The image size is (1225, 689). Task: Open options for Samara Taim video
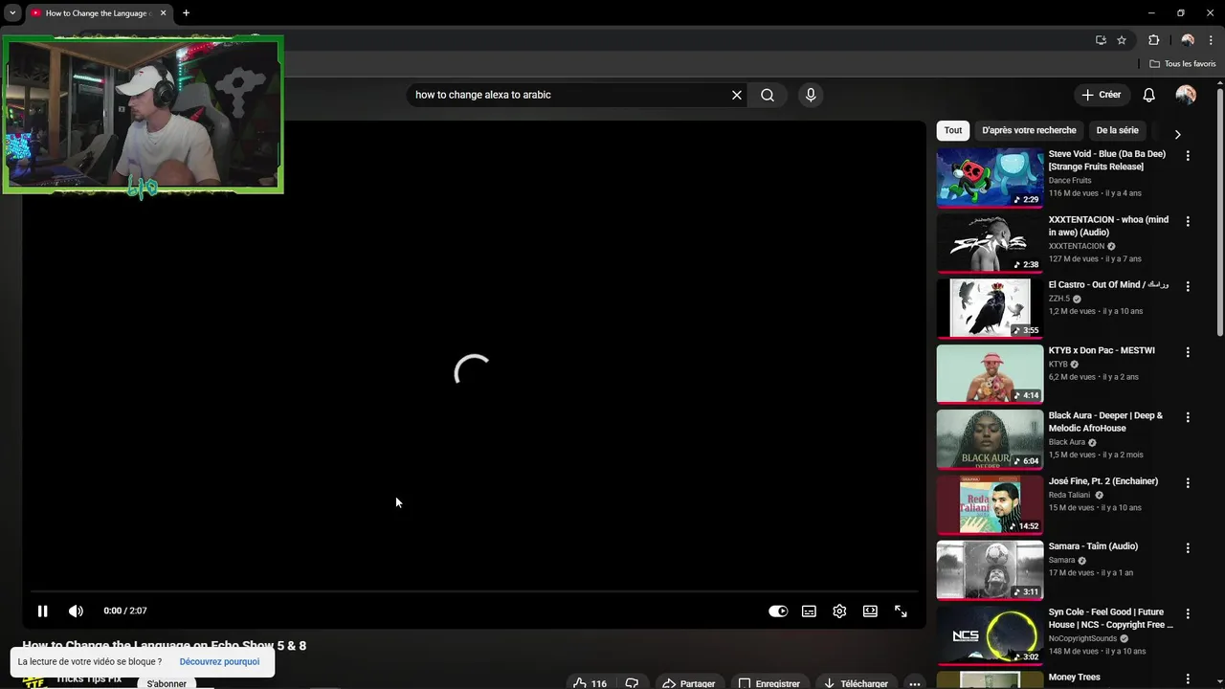click(x=1188, y=548)
